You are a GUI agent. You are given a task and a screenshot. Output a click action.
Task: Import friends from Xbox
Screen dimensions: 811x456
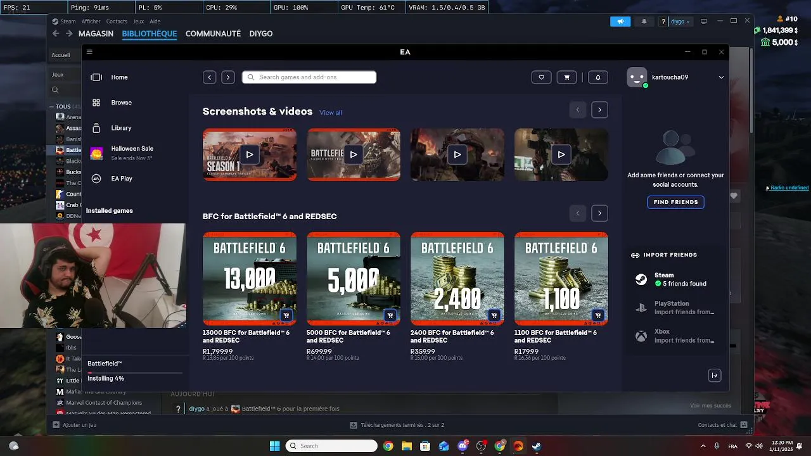[x=675, y=336]
